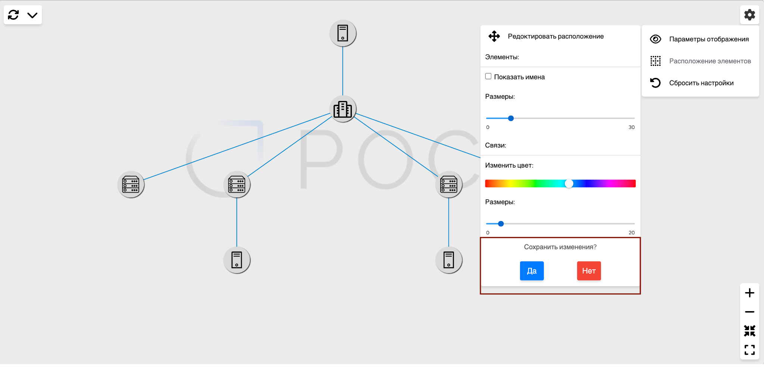Zoom in with the plus button

(749, 293)
